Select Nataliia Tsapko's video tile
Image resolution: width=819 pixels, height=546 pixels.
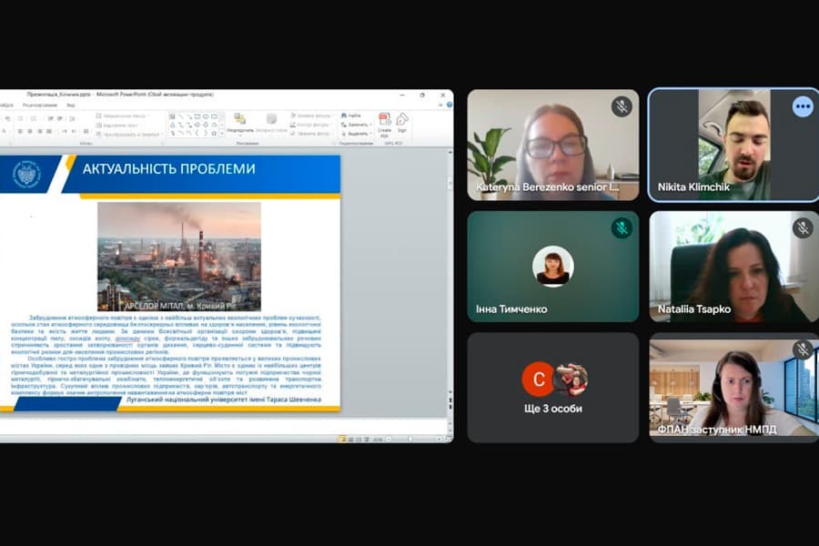point(733,267)
